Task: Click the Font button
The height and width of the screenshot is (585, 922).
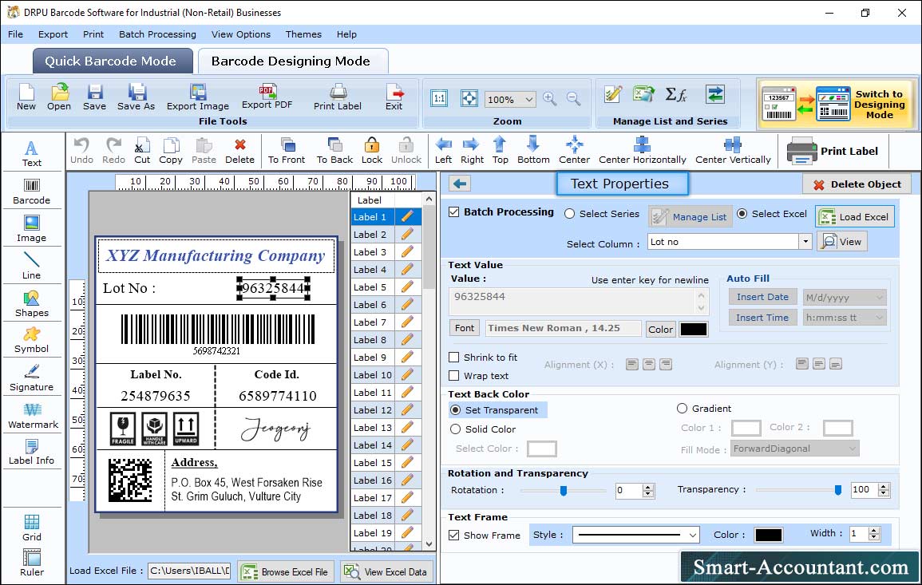Action: pyautogui.click(x=465, y=328)
